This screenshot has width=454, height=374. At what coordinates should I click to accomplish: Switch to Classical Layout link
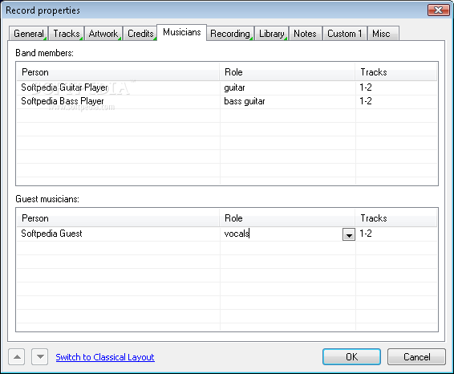pos(105,357)
